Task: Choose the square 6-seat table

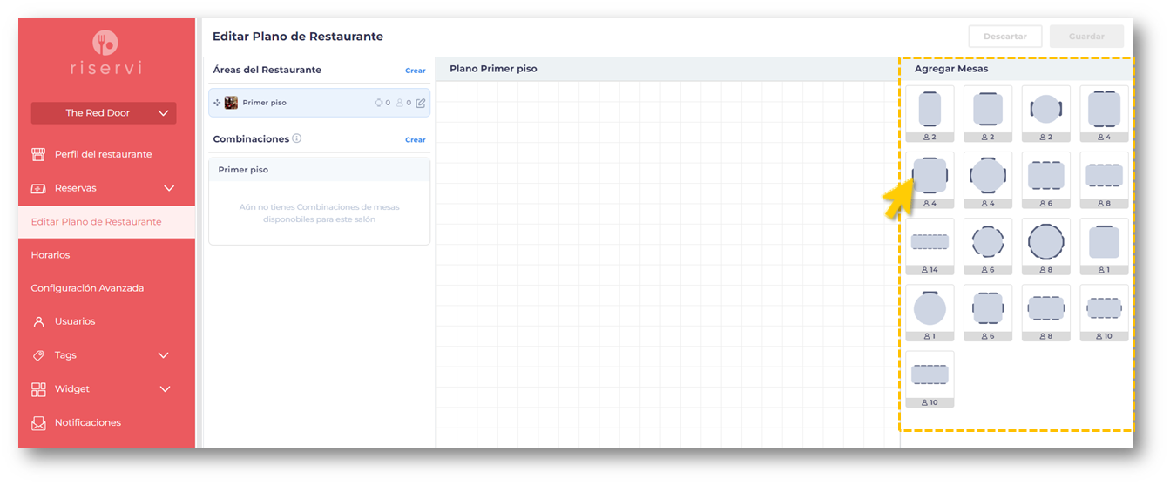Action: coord(988,313)
